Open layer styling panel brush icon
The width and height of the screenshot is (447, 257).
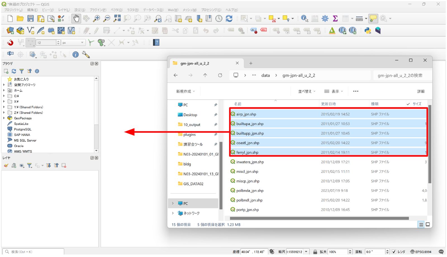pos(6,166)
